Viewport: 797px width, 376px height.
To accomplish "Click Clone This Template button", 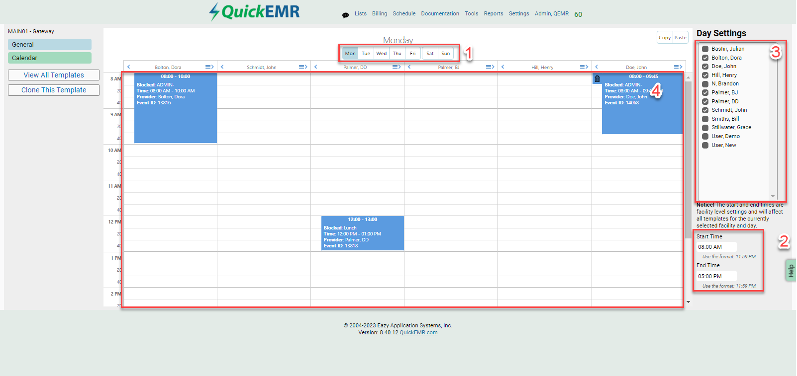I will tap(54, 90).
